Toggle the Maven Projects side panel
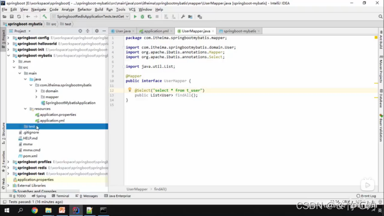This screenshot has width=384, height=216. (x=381, y=69)
